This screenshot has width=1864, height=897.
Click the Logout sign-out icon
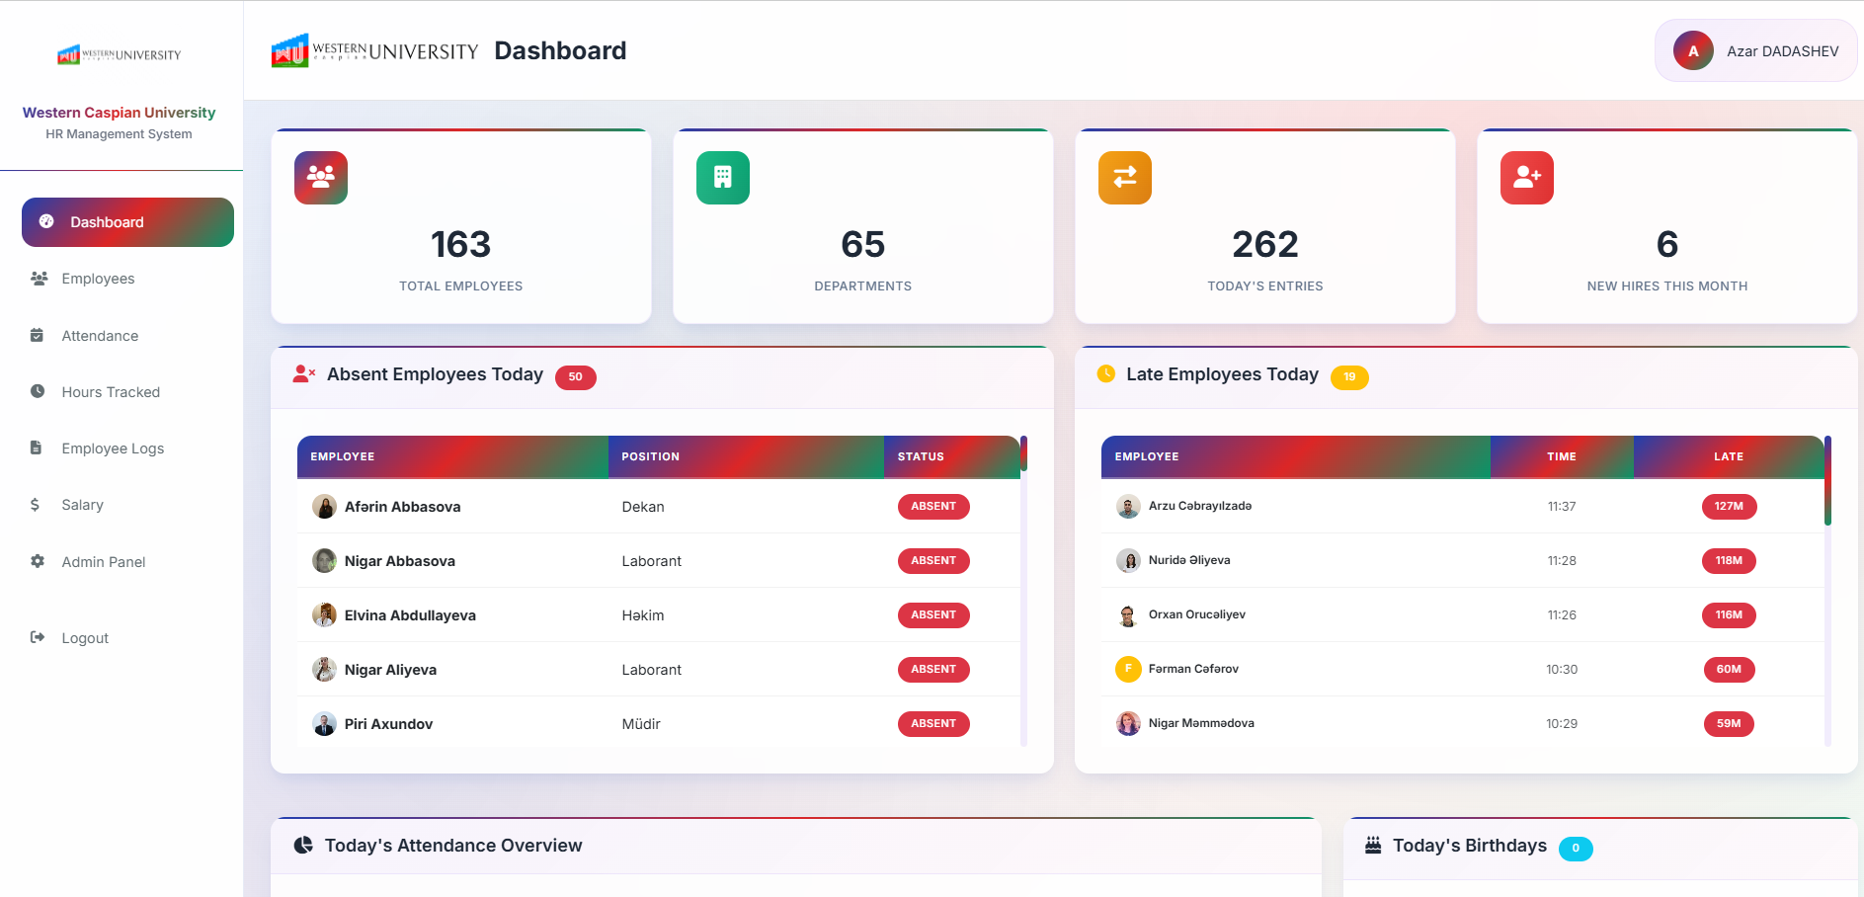(38, 637)
